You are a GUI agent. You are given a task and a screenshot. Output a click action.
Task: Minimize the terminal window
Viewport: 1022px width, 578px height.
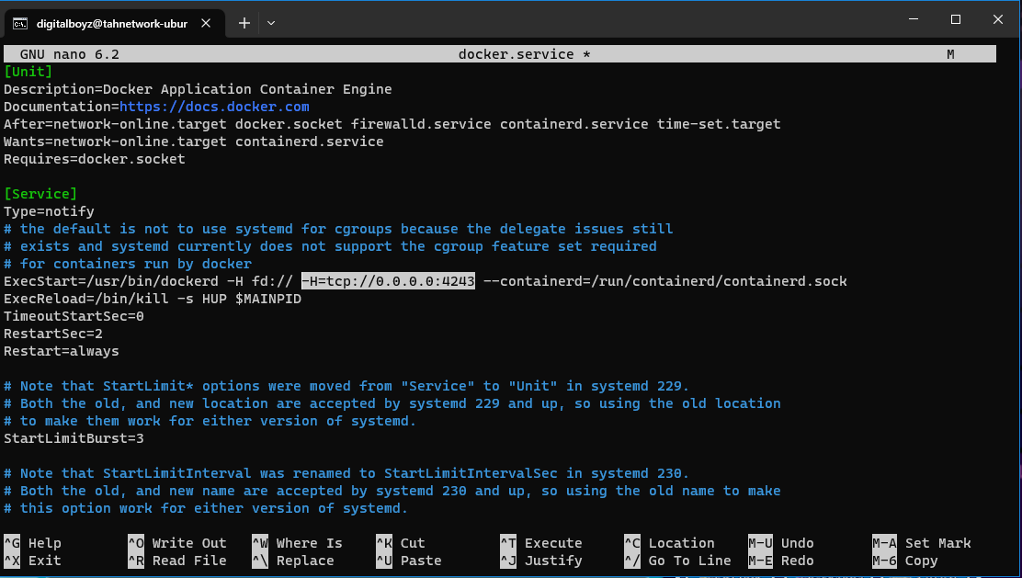(913, 19)
